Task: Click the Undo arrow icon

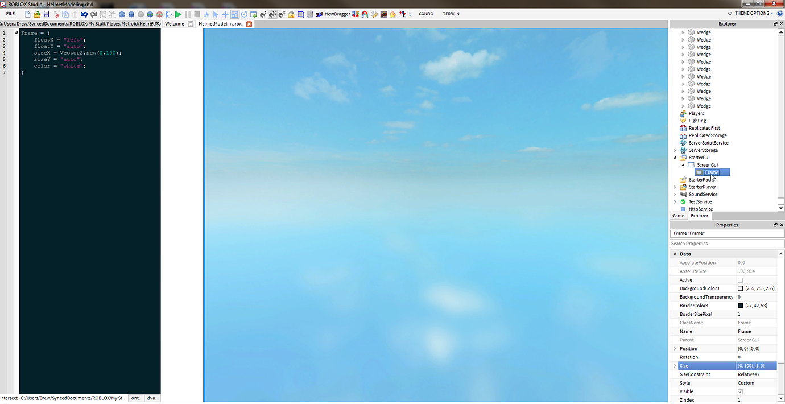Action: click(84, 14)
